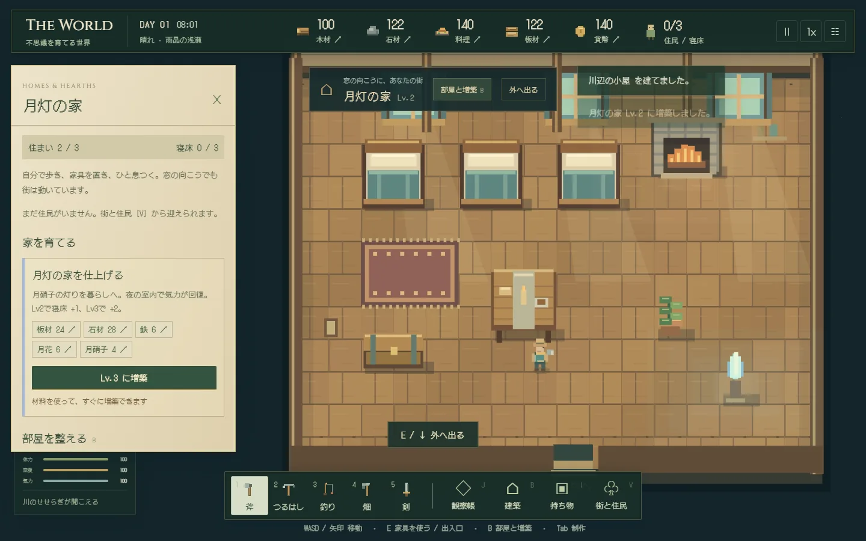Select the sword (剣) tool

pos(406,496)
